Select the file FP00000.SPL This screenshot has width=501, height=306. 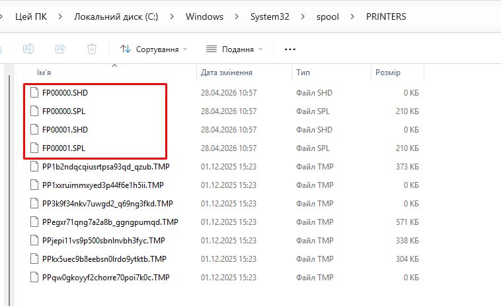point(63,111)
